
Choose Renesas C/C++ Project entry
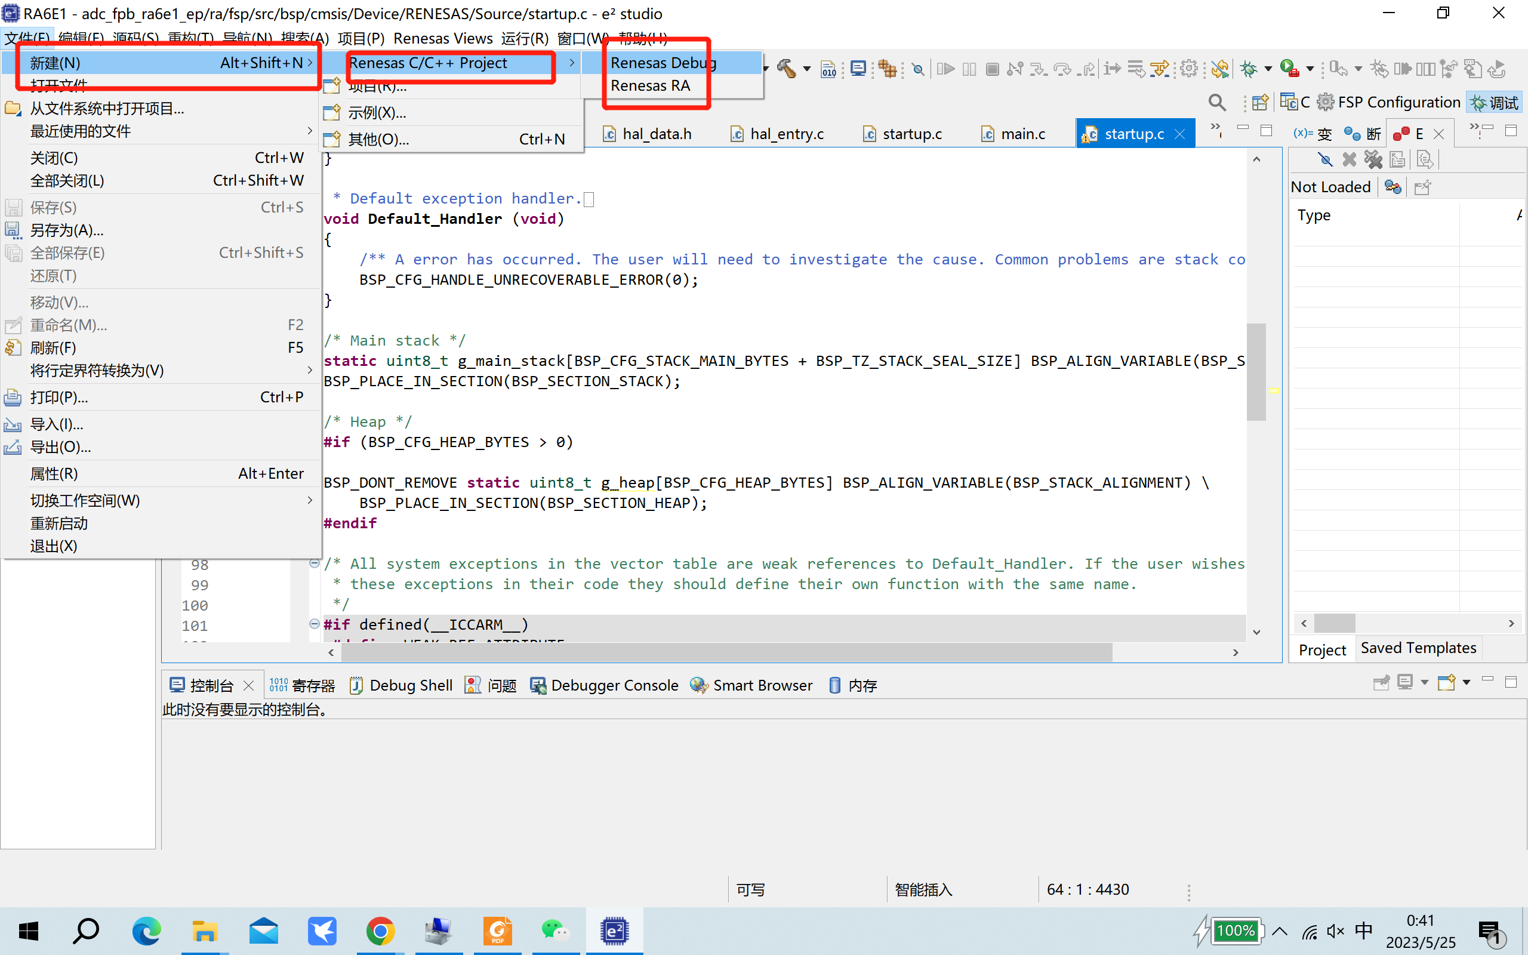pyautogui.click(x=451, y=63)
